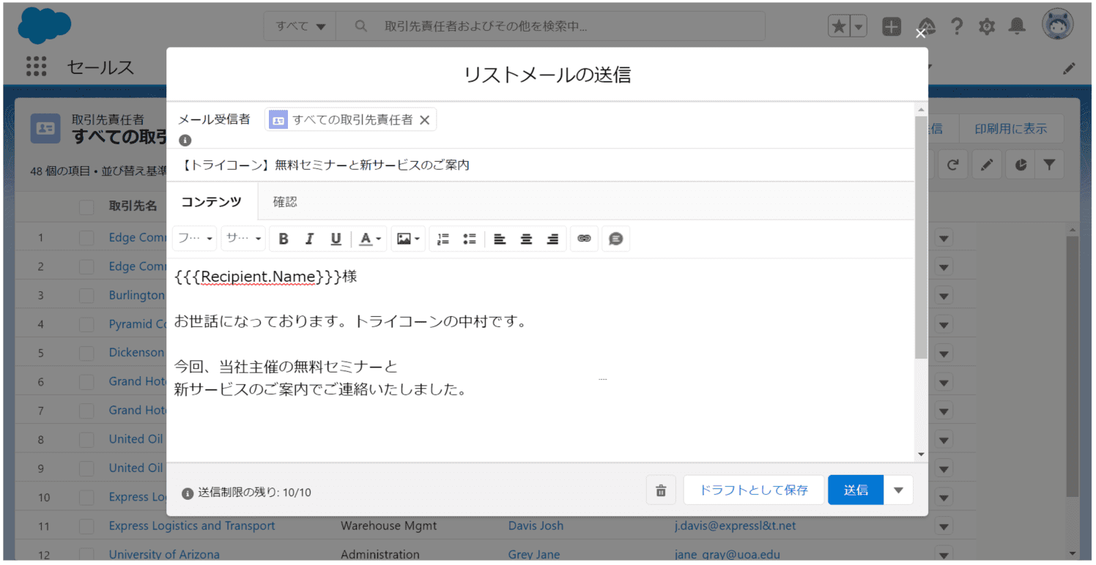Viewport: 1096px width, 565px height.
Task: Check the checkbox for row 11
Action: point(86,526)
